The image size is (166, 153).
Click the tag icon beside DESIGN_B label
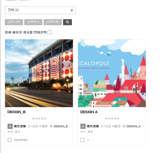pos(51,126)
